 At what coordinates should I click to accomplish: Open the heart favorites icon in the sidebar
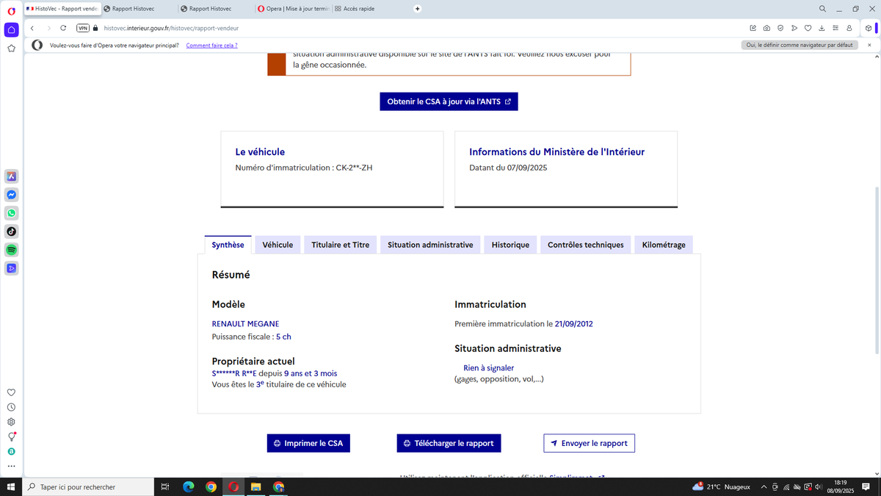pyautogui.click(x=11, y=392)
